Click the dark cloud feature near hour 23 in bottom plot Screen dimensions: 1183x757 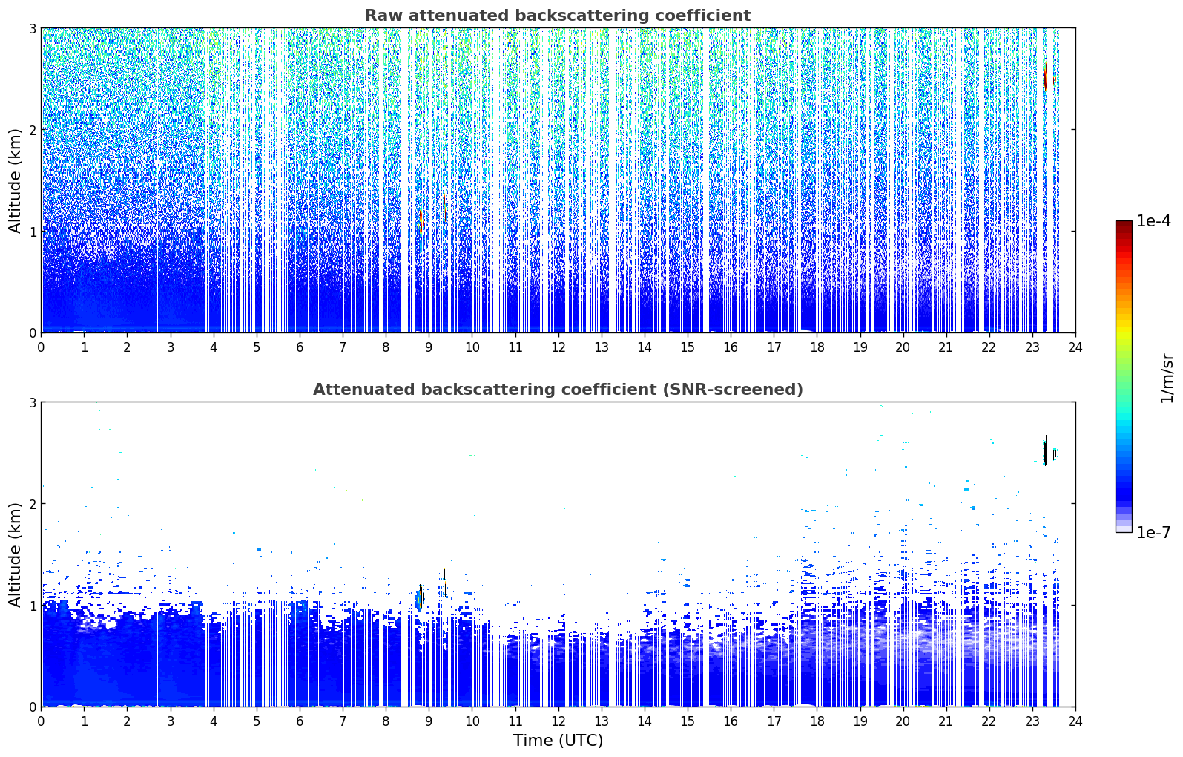click(1044, 452)
